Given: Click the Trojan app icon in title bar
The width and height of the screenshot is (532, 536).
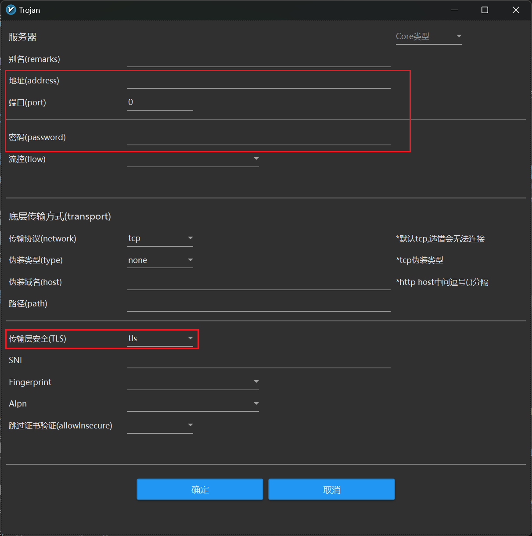Looking at the screenshot, I should pyautogui.click(x=11, y=10).
